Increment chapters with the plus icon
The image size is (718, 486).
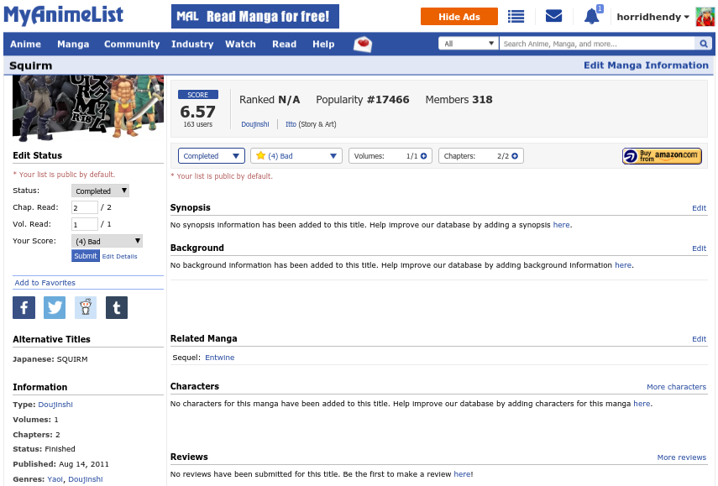(x=515, y=156)
